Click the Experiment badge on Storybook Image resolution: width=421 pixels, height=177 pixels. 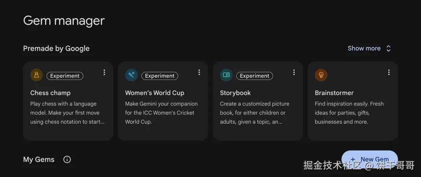click(255, 76)
